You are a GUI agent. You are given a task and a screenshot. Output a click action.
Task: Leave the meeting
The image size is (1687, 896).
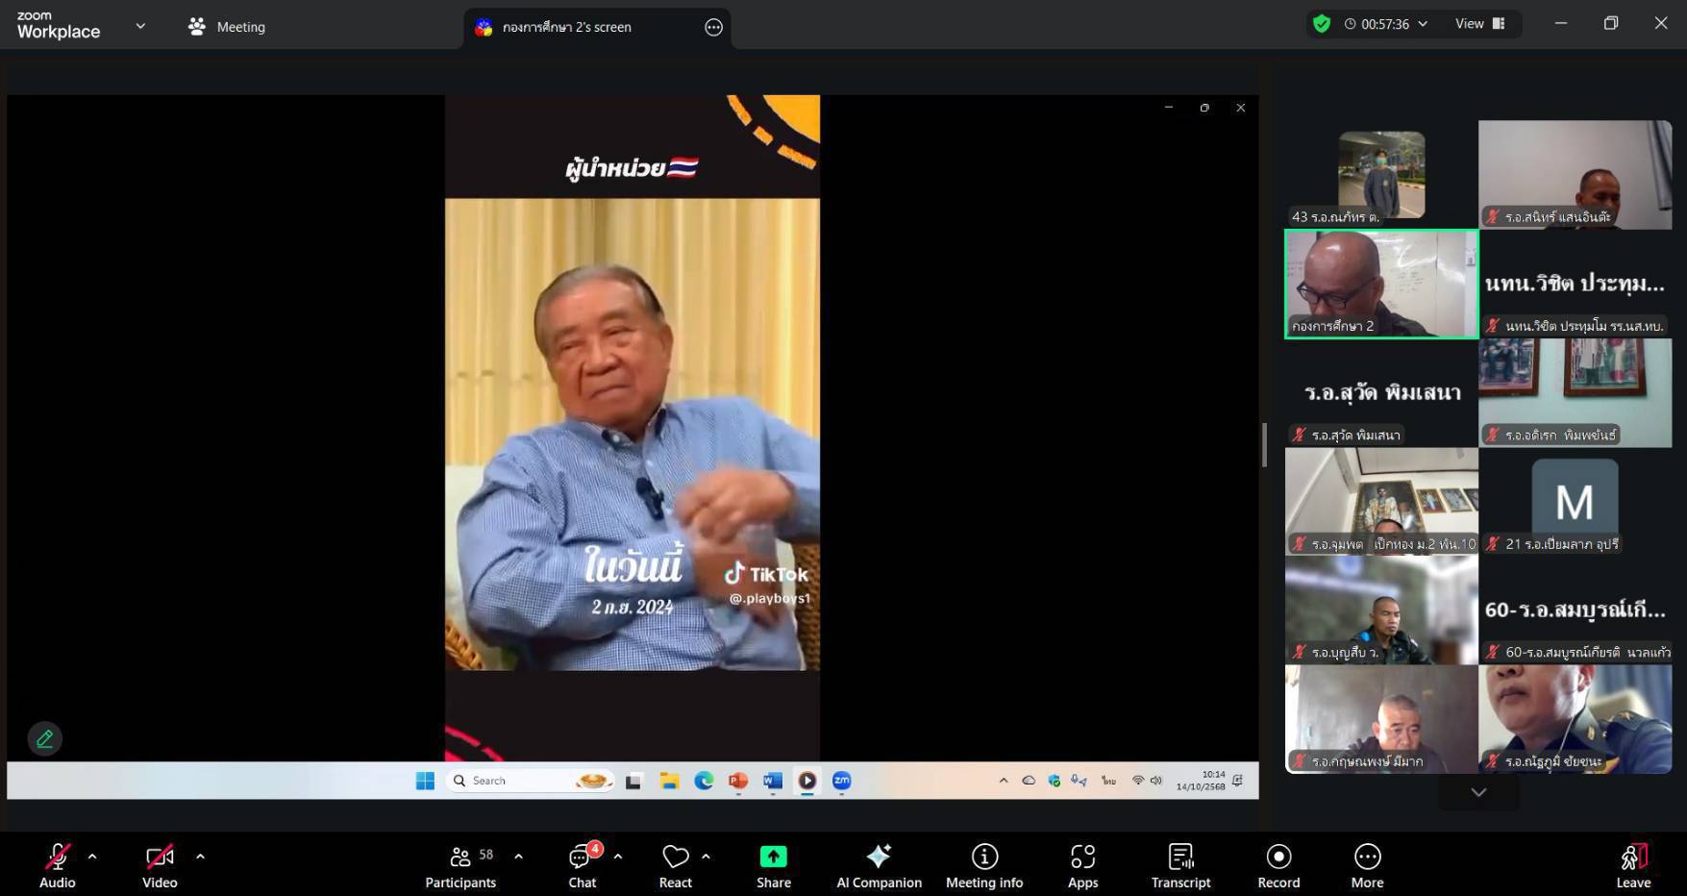coord(1632,865)
